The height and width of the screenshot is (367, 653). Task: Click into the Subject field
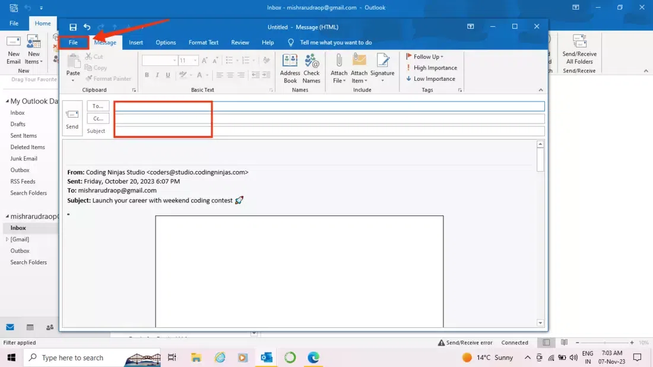(329, 131)
